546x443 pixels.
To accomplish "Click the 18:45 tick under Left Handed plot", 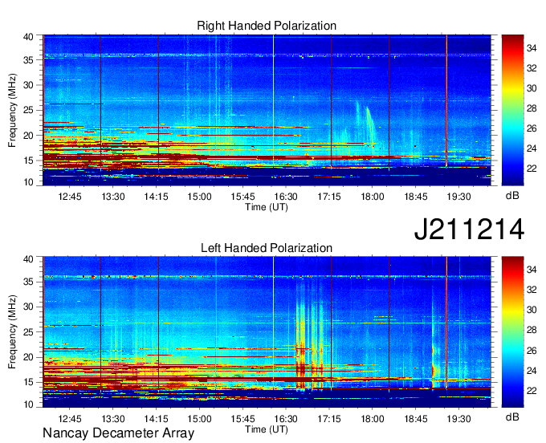I will pos(415,418).
